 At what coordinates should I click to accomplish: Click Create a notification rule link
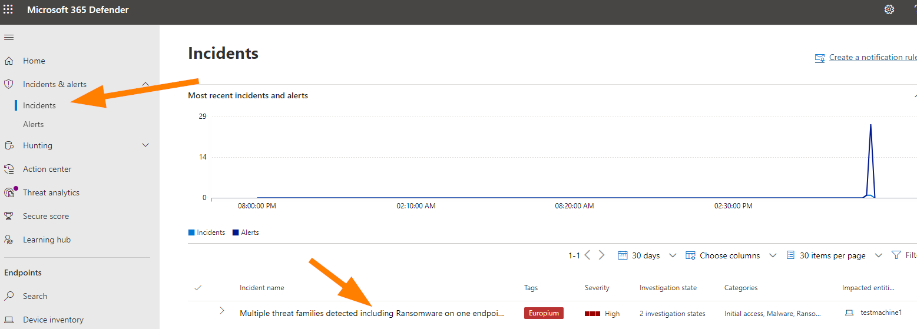(873, 57)
